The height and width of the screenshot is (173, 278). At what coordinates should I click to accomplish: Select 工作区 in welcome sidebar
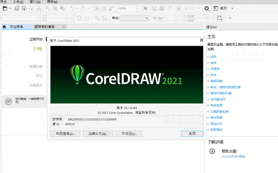tap(38, 49)
